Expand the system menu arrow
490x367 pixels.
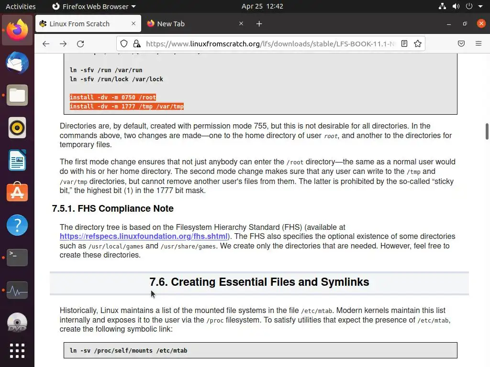(x=480, y=6)
